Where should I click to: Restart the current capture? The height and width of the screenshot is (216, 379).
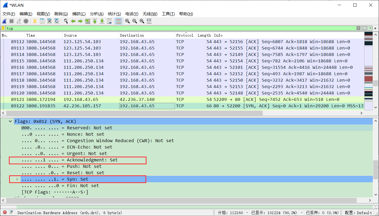(x=19, y=21)
